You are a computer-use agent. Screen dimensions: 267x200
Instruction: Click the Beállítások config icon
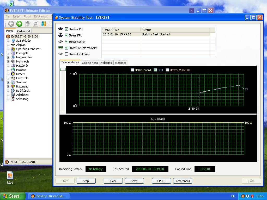click(x=13, y=91)
